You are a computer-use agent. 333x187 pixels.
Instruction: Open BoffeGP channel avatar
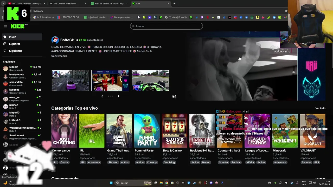pyautogui.click(x=55, y=40)
